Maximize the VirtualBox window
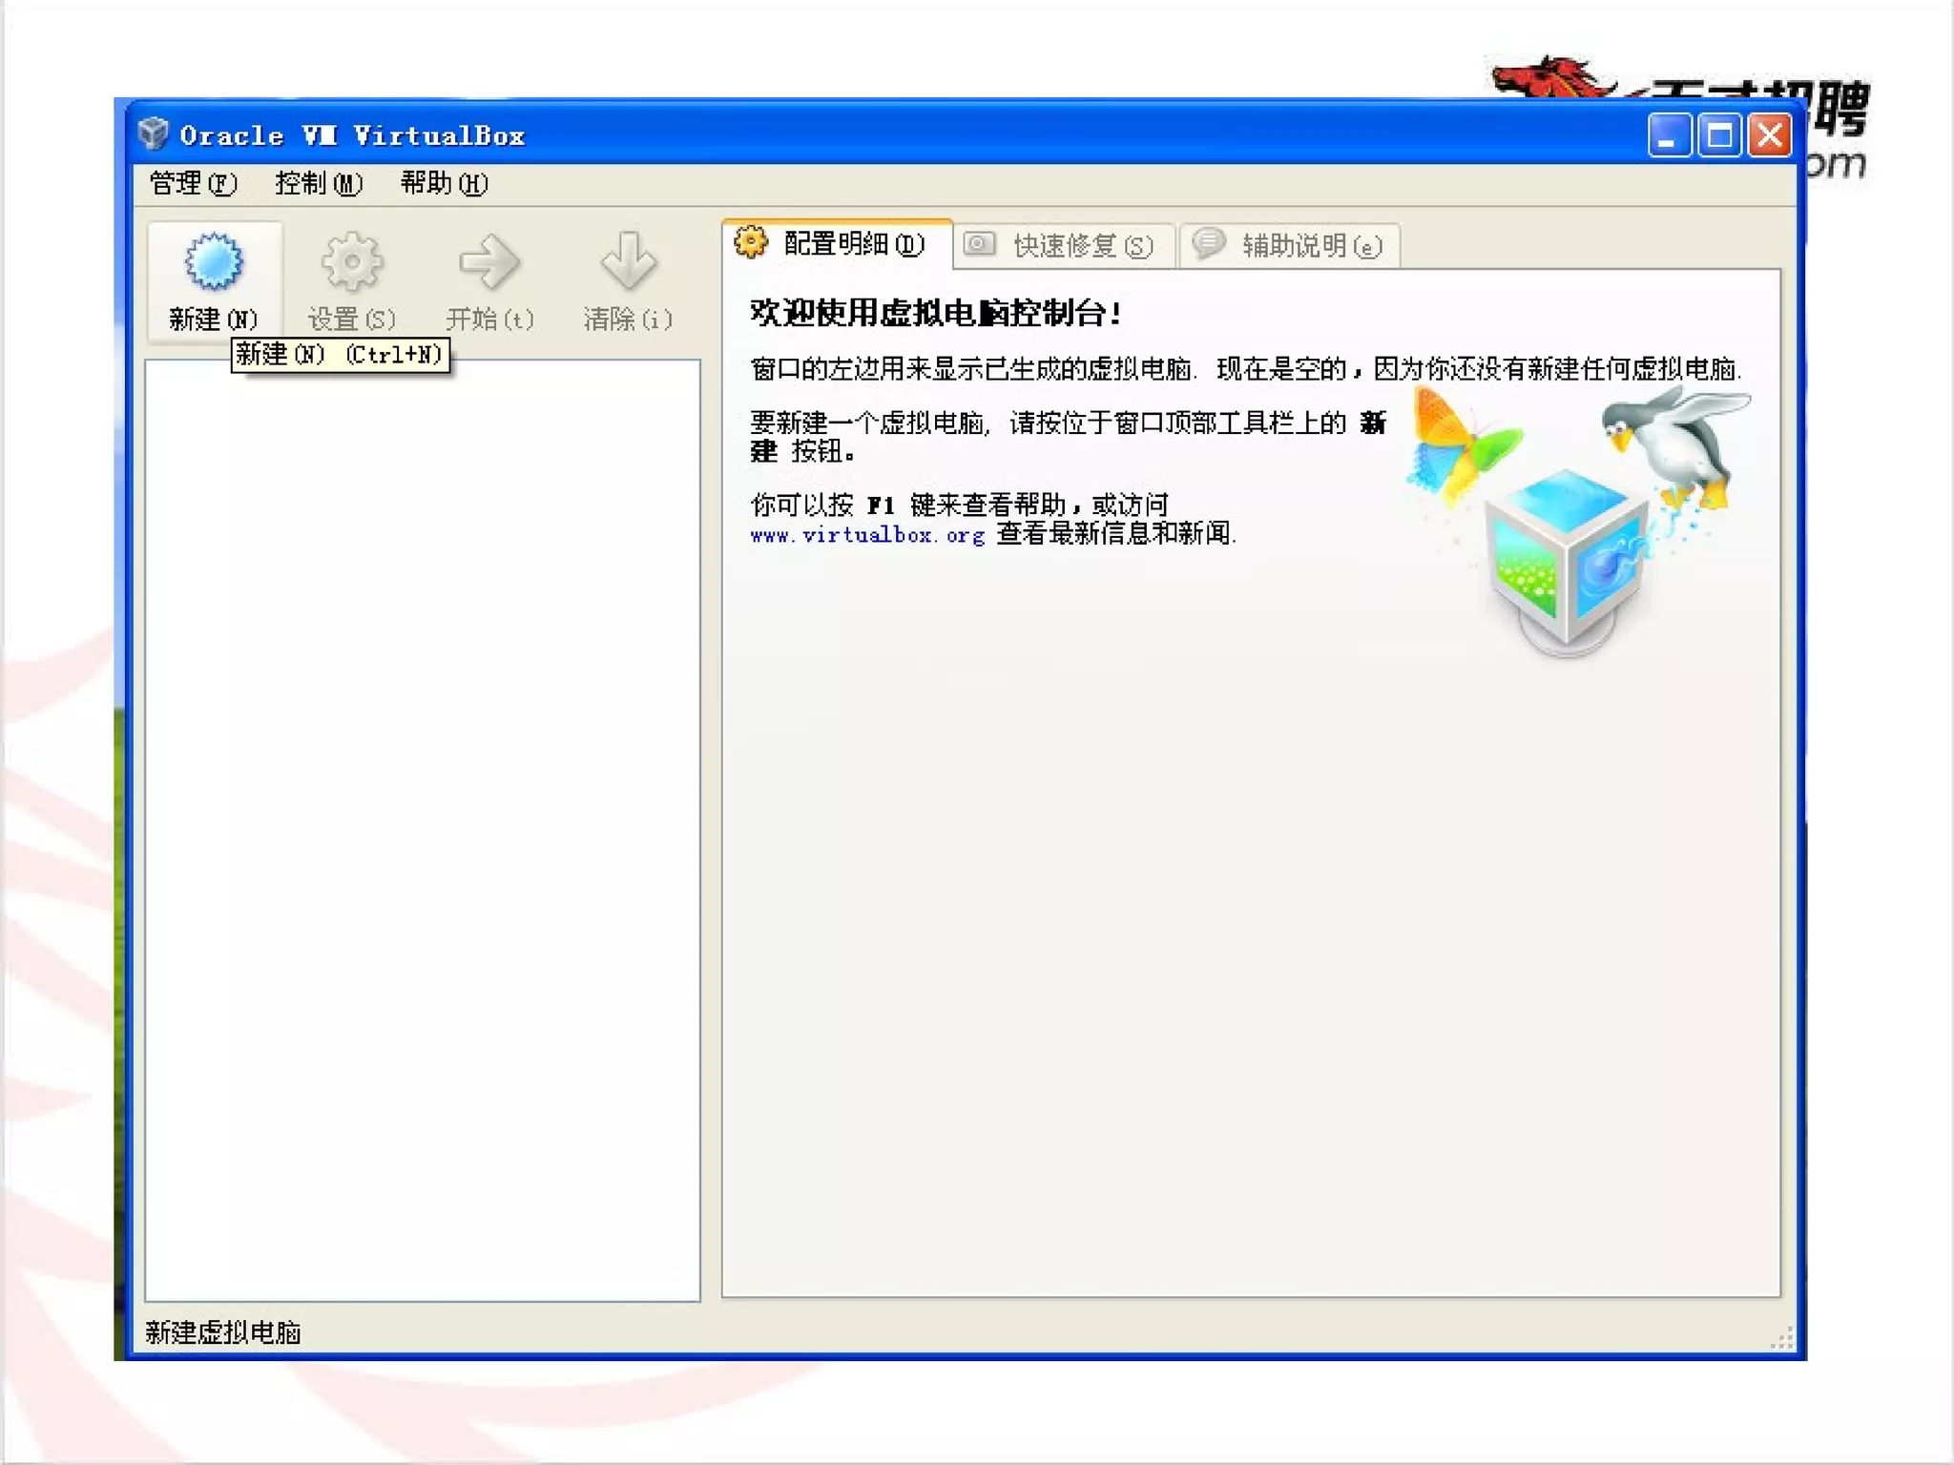This screenshot has width=1954, height=1465. [1719, 136]
